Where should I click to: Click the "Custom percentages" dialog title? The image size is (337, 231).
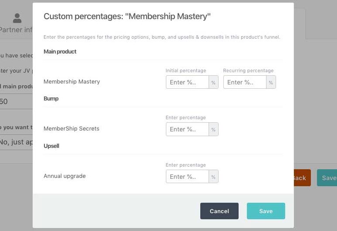pos(127,17)
